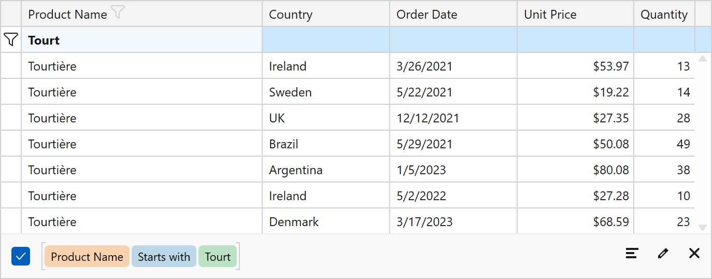Screen dimensions: 712x279
Task: Click the Quantity column header
Action: pos(664,15)
